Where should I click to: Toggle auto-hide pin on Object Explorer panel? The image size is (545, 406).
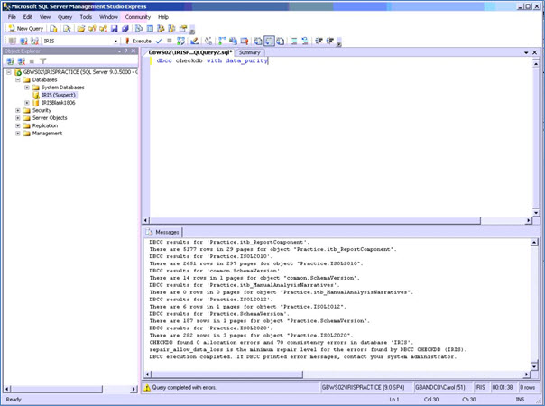pos(125,51)
